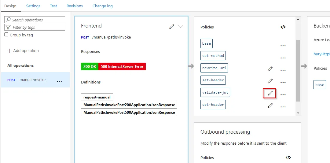Switch to the Settings tab
Viewport: 330px width, 163px height.
click(33, 6)
